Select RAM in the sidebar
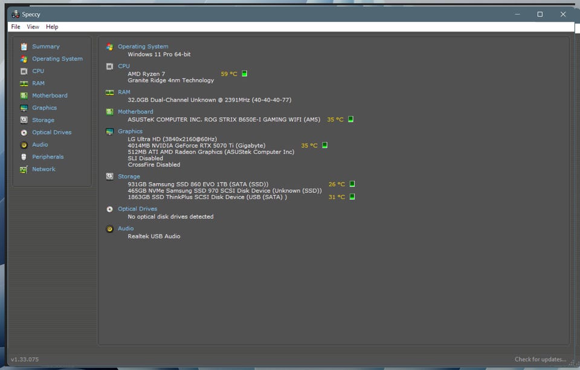 click(x=38, y=83)
